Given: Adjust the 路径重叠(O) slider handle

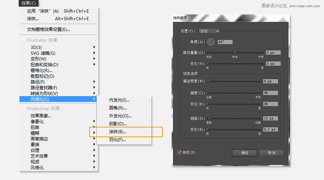Looking at the screenshot, I should [x=235, y=53].
